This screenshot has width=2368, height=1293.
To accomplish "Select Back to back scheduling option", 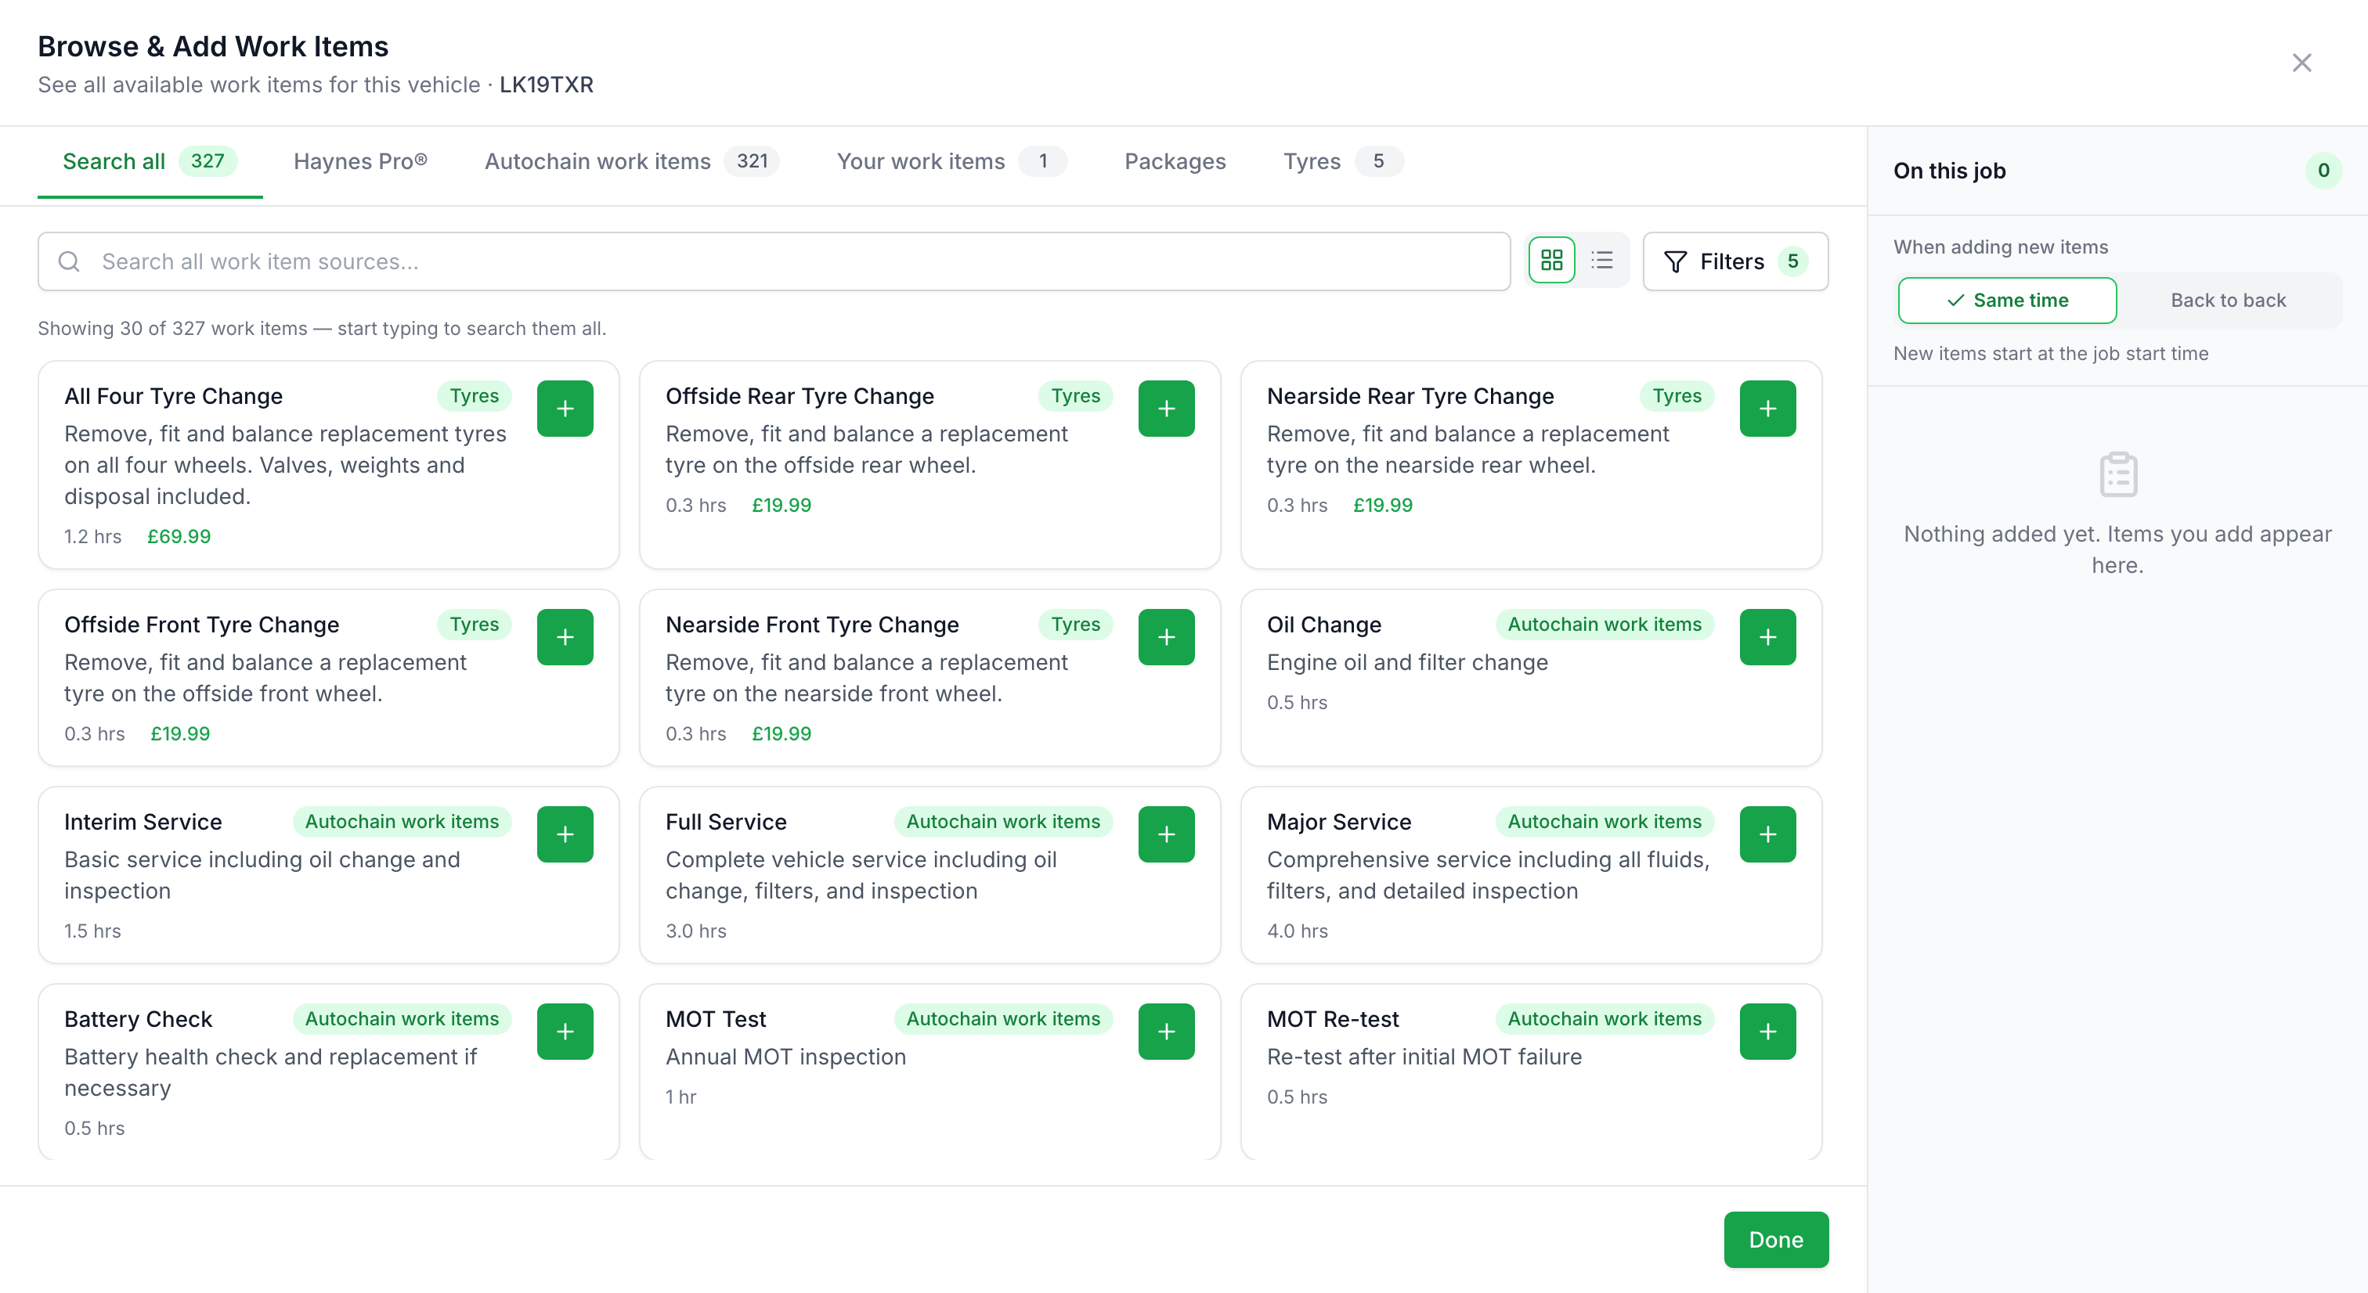I will coord(2227,301).
